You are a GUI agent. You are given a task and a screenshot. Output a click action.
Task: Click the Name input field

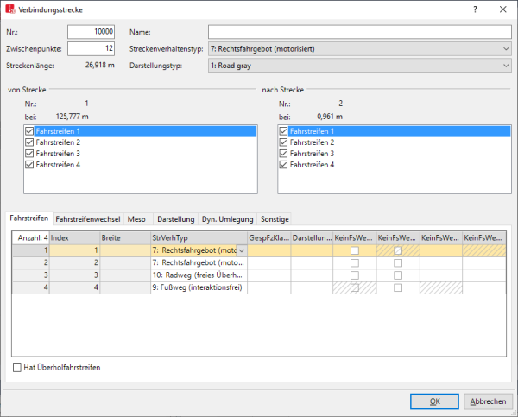[x=359, y=32]
